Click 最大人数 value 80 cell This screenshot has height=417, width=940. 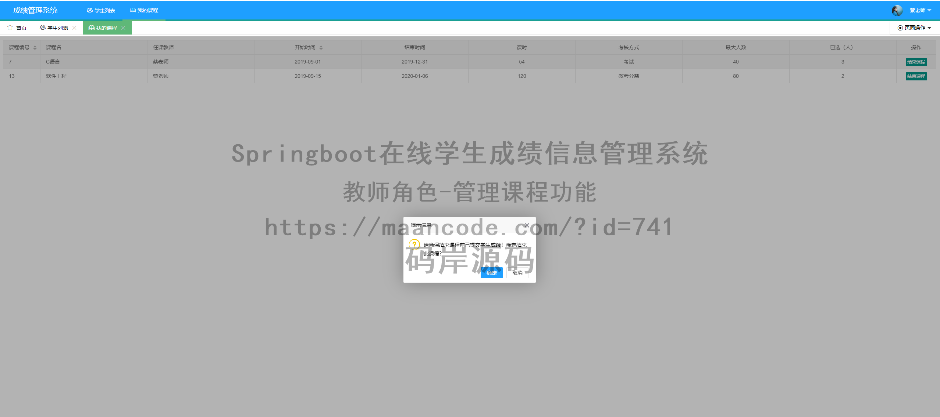click(736, 76)
